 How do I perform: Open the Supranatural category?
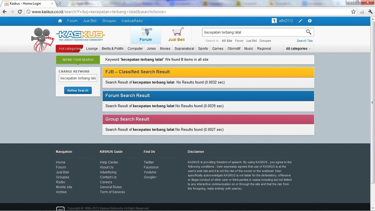pyautogui.click(x=184, y=49)
